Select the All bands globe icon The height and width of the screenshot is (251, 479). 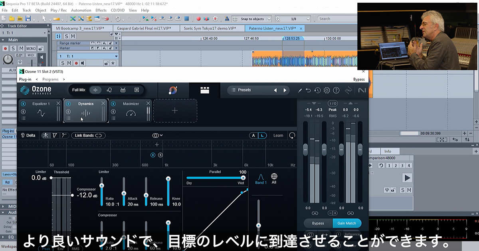[274, 176]
